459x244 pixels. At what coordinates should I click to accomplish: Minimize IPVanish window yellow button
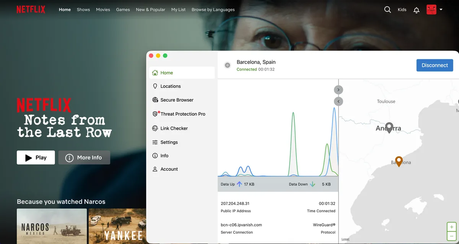[x=158, y=56]
